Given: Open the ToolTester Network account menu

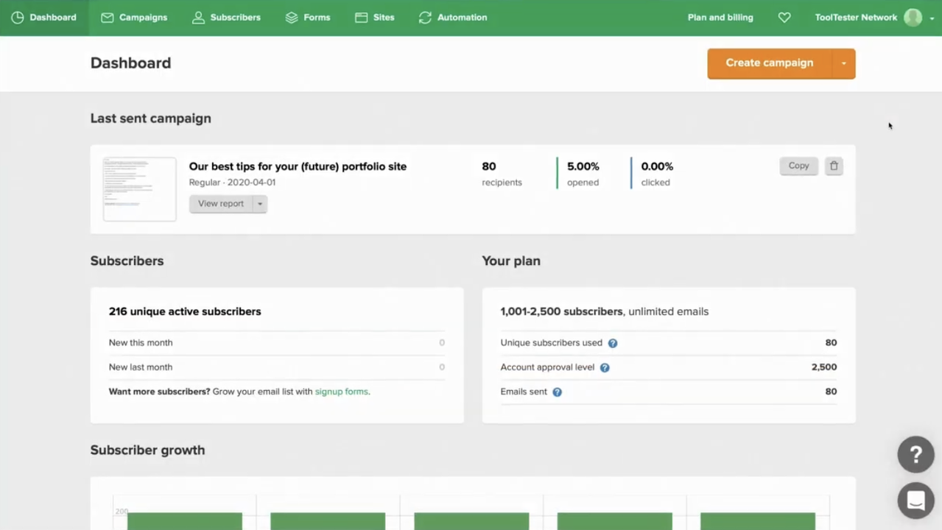Looking at the screenshot, I should tap(856, 18).
